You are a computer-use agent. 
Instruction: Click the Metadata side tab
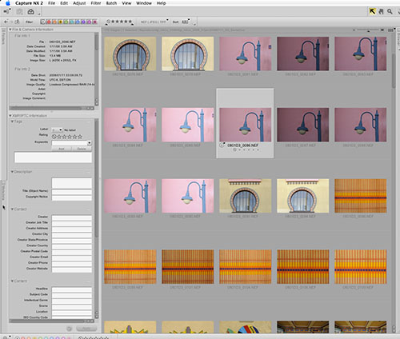coord(3,191)
